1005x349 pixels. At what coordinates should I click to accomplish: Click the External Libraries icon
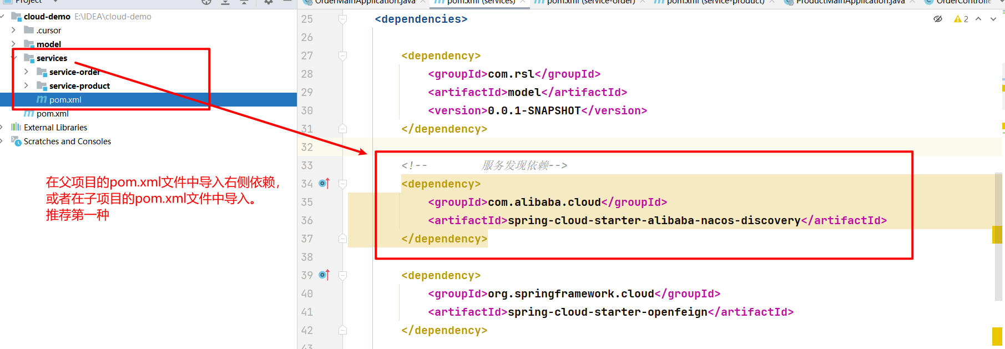coord(16,127)
